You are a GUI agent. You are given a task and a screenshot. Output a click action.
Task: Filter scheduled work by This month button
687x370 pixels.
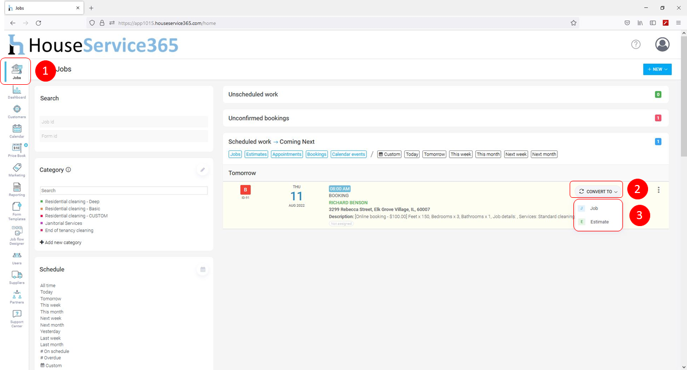pyautogui.click(x=489, y=154)
